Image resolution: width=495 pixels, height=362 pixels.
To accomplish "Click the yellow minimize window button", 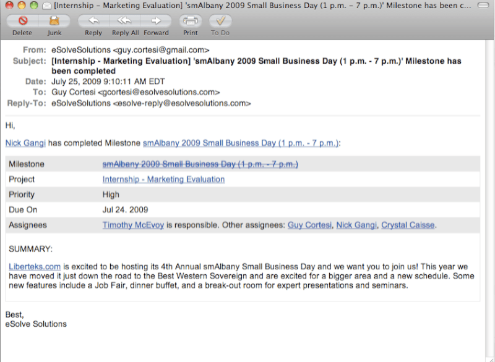I will coord(22,5).
